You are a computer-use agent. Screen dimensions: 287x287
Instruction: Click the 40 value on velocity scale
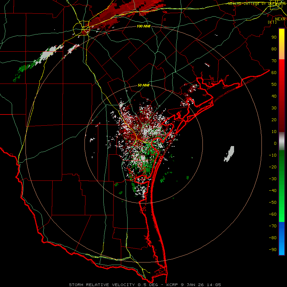pyautogui.click(x=274, y=96)
